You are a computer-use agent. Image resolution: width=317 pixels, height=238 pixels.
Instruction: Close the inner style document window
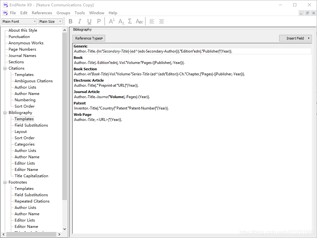pos(314,13)
